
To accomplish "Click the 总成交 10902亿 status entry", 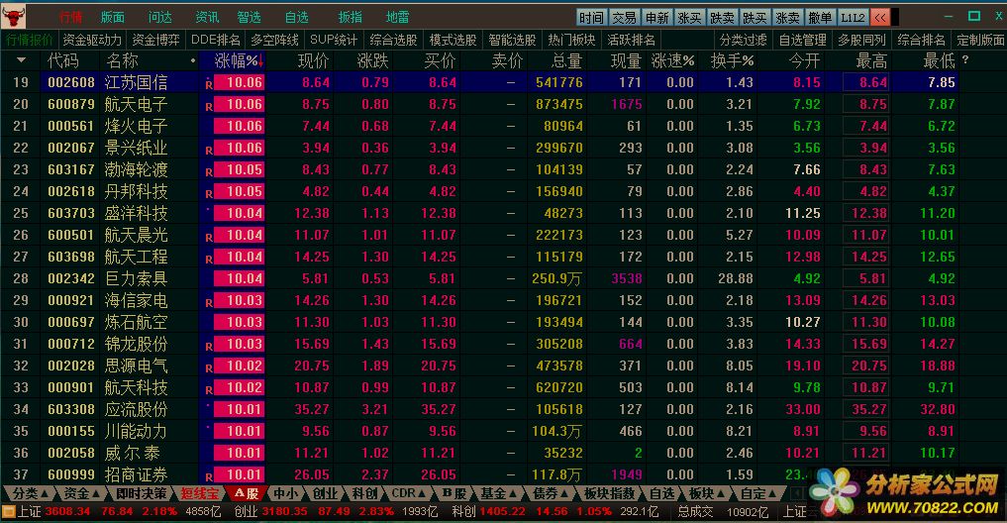I will coord(723,511).
